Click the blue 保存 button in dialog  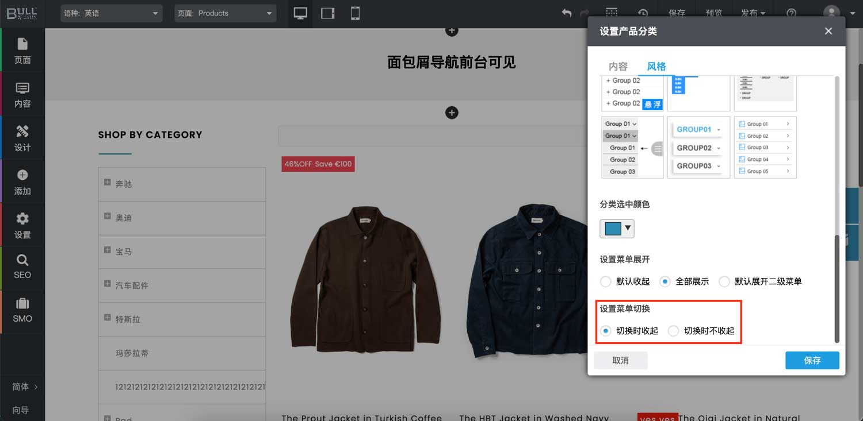812,360
